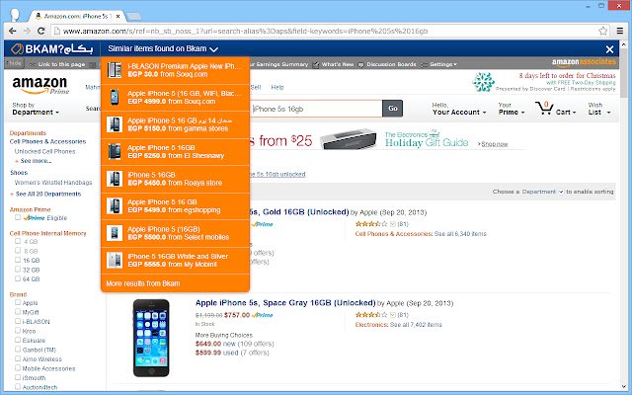The width and height of the screenshot is (632, 395).
Task: Click the Go search button
Action: click(x=393, y=109)
